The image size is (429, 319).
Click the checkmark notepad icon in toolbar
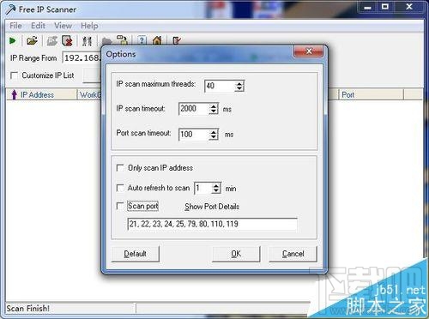177,40
